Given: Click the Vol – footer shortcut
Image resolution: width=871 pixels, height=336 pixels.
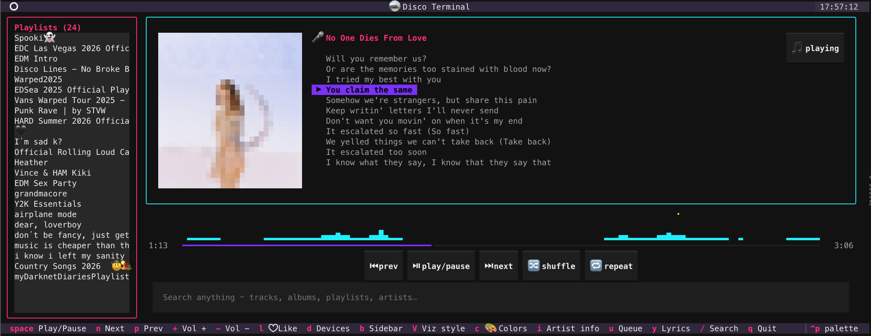Looking at the screenshot, I should coord(233,328).
